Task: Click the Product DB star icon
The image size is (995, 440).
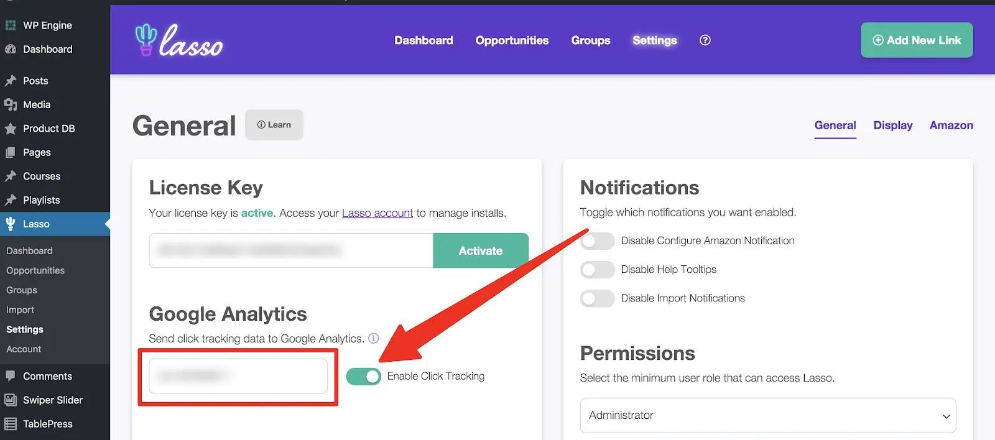Action: (11, 129)
